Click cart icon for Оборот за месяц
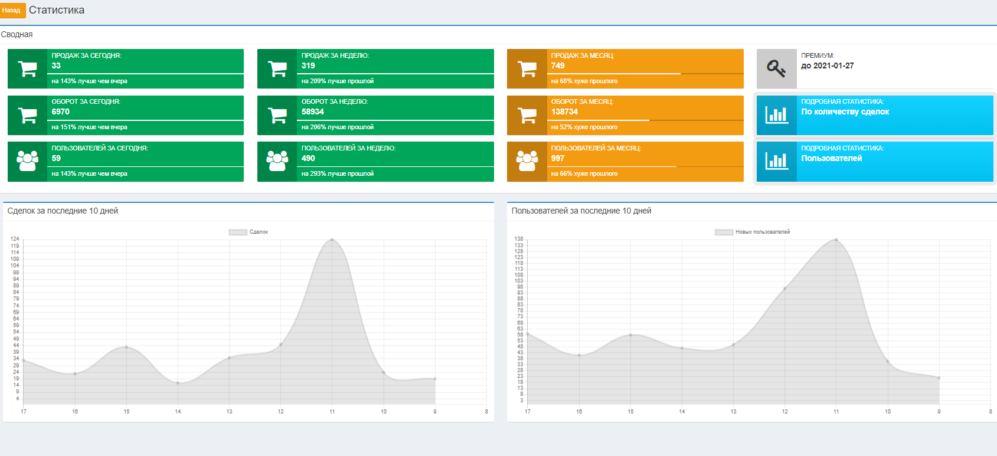This screenshot has width=997, height=456. (527, 115)
